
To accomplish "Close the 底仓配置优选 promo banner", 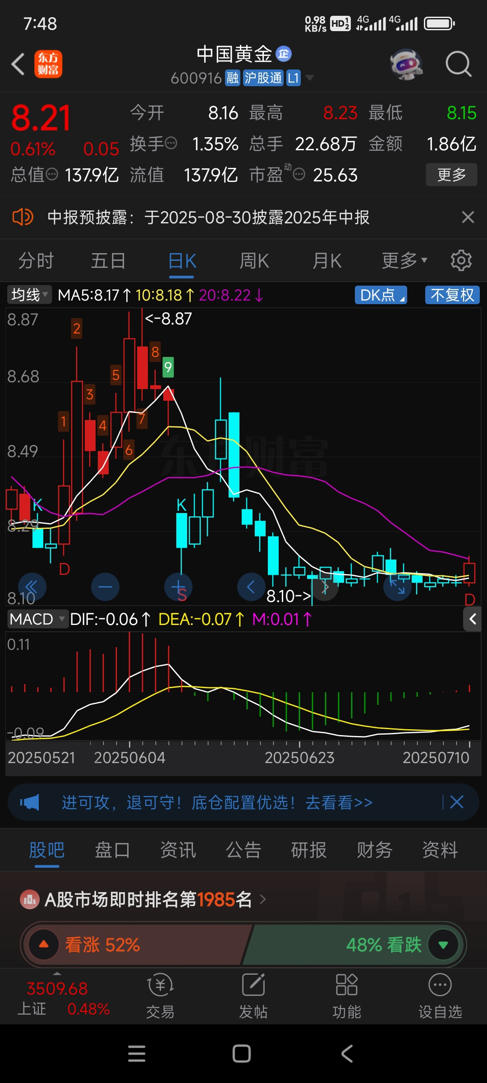I will (x=457, y=802).
